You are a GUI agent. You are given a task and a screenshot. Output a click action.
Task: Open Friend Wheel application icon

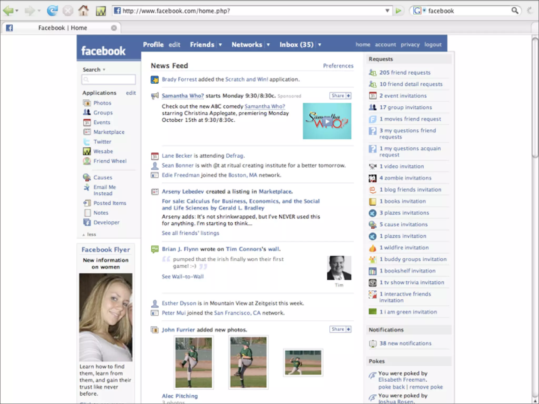87,161
